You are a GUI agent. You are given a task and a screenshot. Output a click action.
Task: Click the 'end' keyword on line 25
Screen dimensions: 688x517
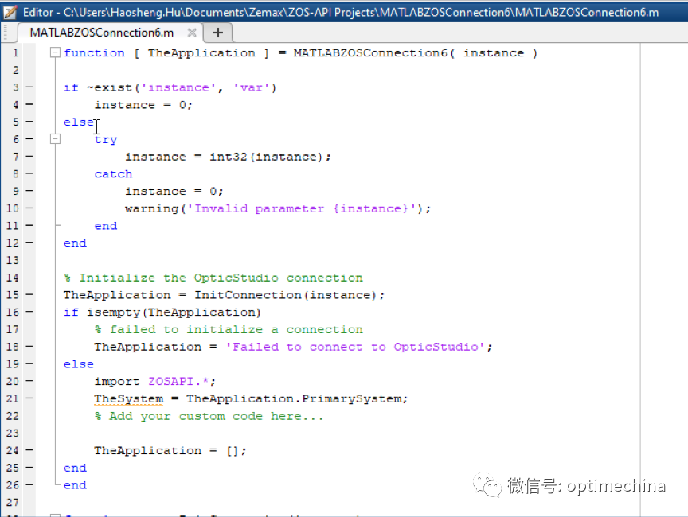click(75, 468)
